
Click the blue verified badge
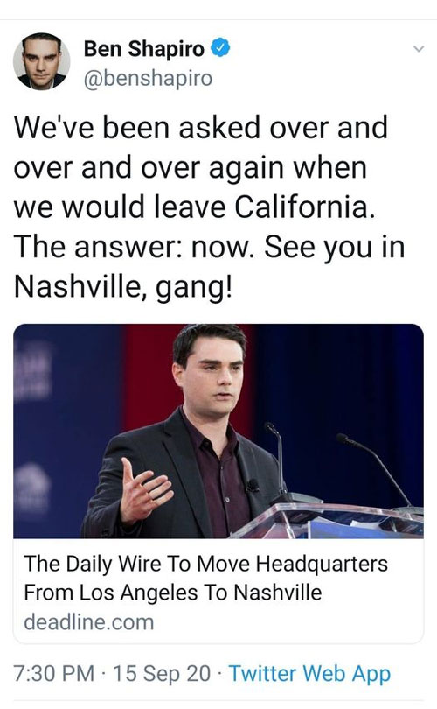pos(221,48)
